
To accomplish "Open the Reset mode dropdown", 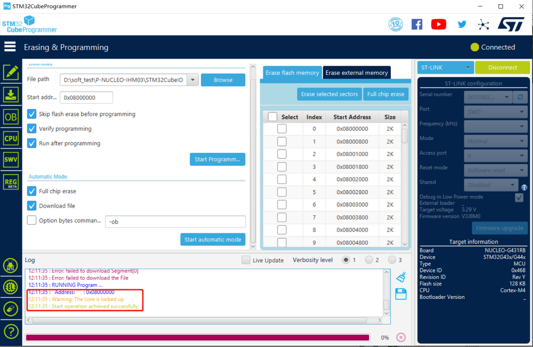I will tap(495, 170).
